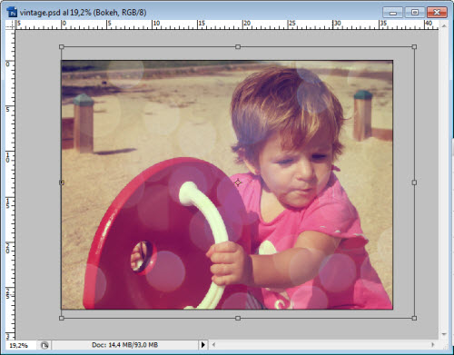454x355 pixels.
Task: Maximize the vintage.psd document window
Action: [x=415, y=13]
